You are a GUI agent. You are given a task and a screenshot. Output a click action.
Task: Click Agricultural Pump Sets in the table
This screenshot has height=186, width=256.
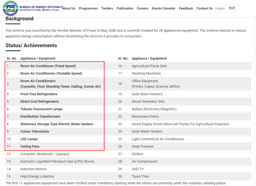pyautogui.click(x=149, y=66)
